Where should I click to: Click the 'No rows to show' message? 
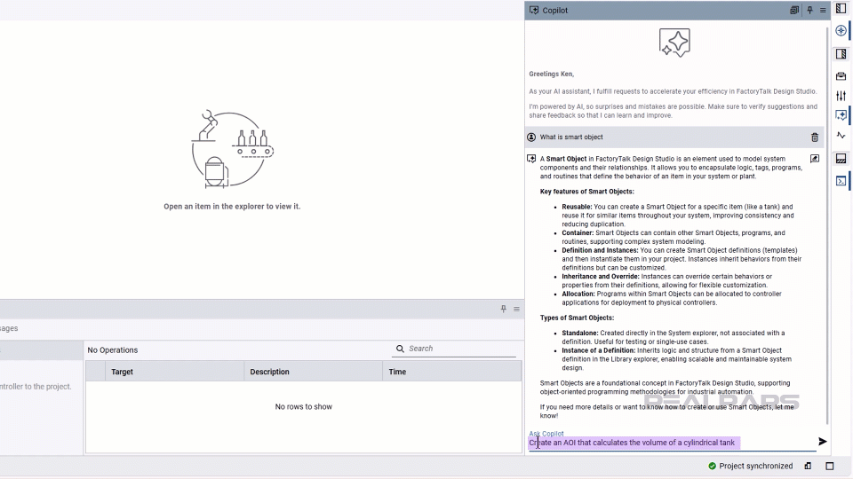(x=304, y=407)
